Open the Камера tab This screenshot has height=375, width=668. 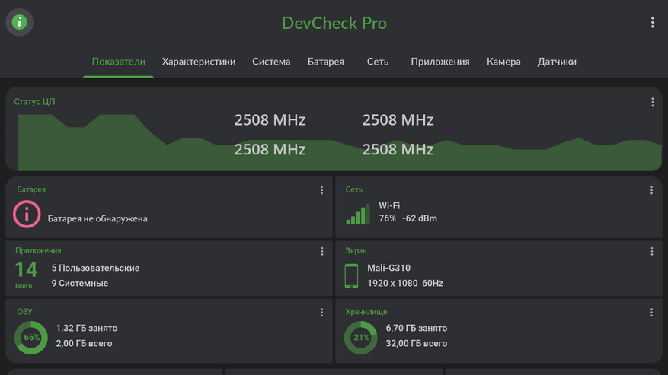point(503,62)
